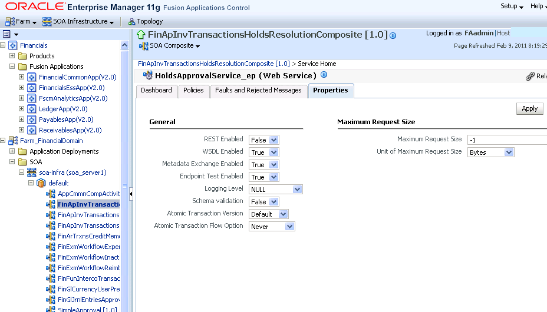The image size is (547, 312).
Task: Click the Products folder icon
Action: coord(22,56)
